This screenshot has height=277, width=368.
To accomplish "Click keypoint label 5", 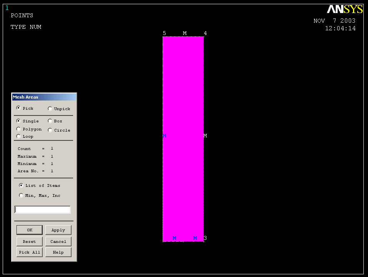I will (164, 33).
